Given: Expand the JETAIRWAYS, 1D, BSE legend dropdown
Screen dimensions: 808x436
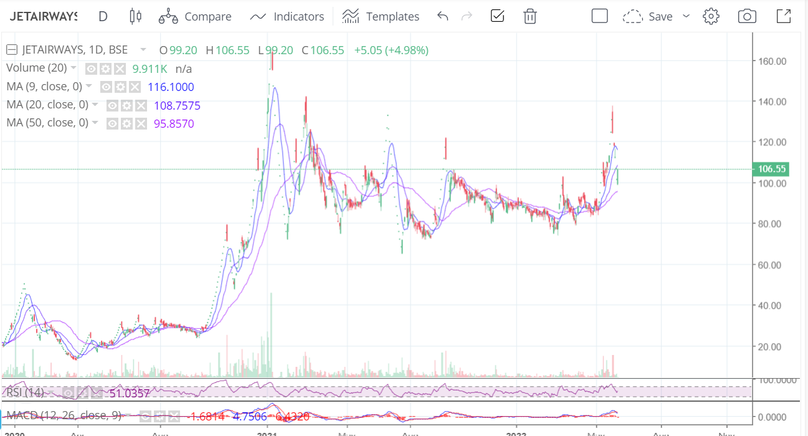Looking at the screenshot, I should (x=144, y=50).
